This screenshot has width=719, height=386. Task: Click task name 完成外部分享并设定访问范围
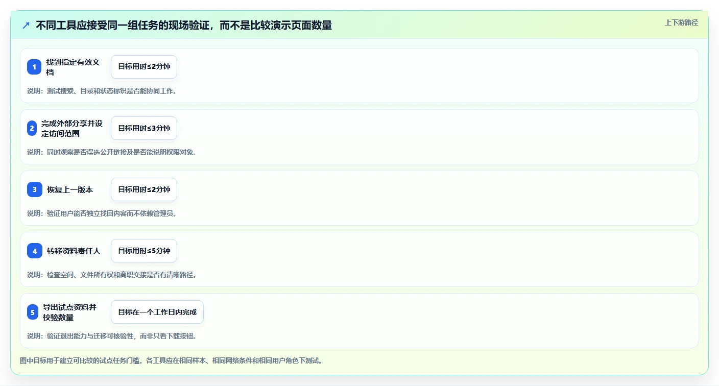(72, 128)
